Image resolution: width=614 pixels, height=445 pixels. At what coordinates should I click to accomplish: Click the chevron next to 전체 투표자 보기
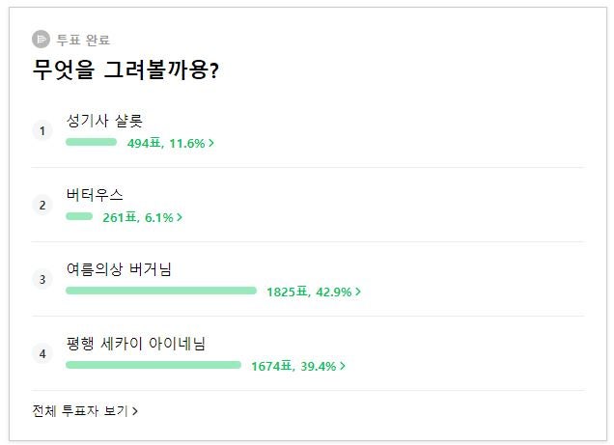(x=135, y=411)
